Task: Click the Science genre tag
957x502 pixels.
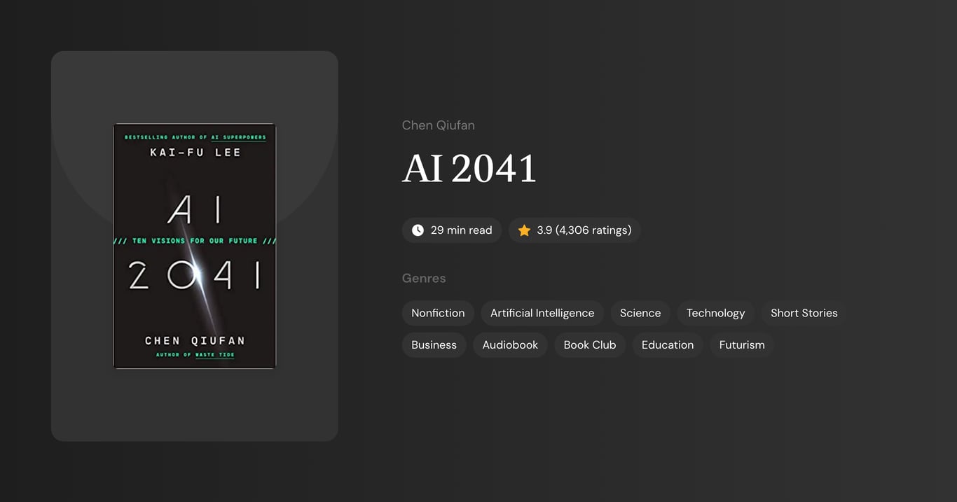Action: coord(640,313)
